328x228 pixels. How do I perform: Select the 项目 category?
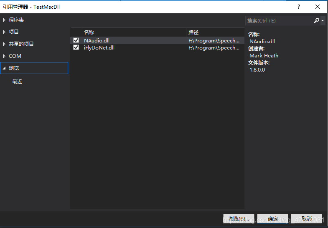(x=14, y=32)
